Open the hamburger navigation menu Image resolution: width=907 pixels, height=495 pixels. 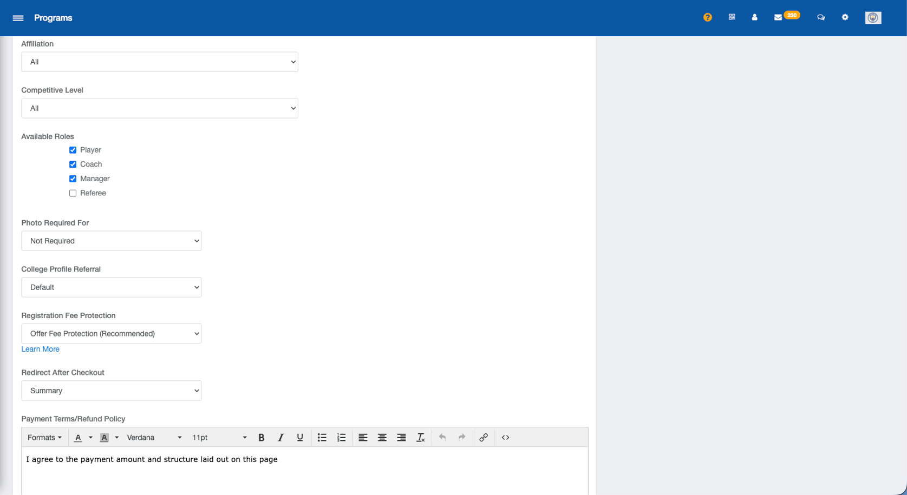18,18
